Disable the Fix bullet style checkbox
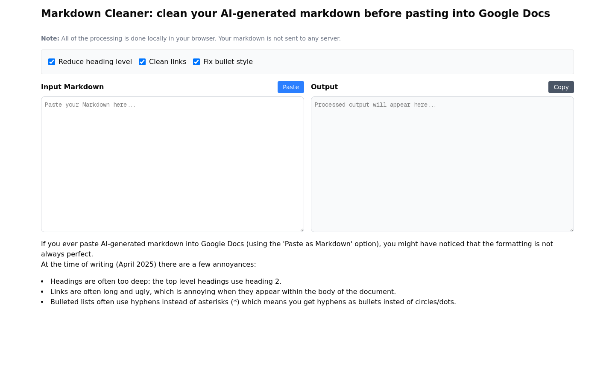The height and width of the screenshot is (384, 615). [x=196, y=62]
